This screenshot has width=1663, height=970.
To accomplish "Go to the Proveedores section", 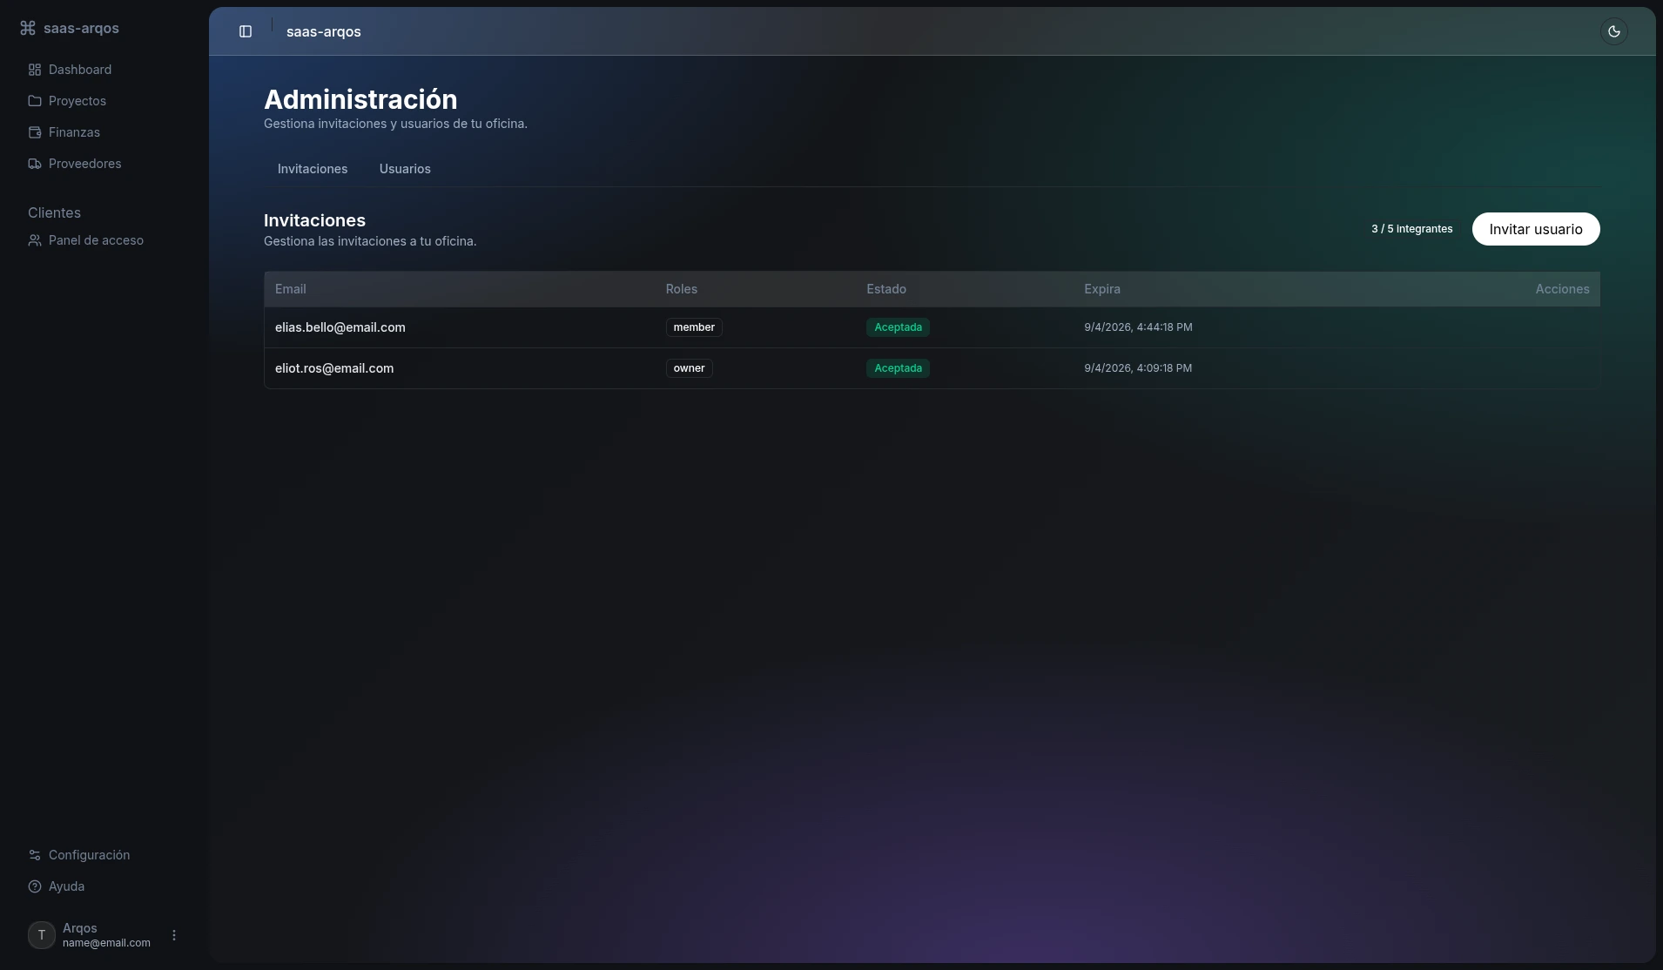I will (x=104, y=164).
